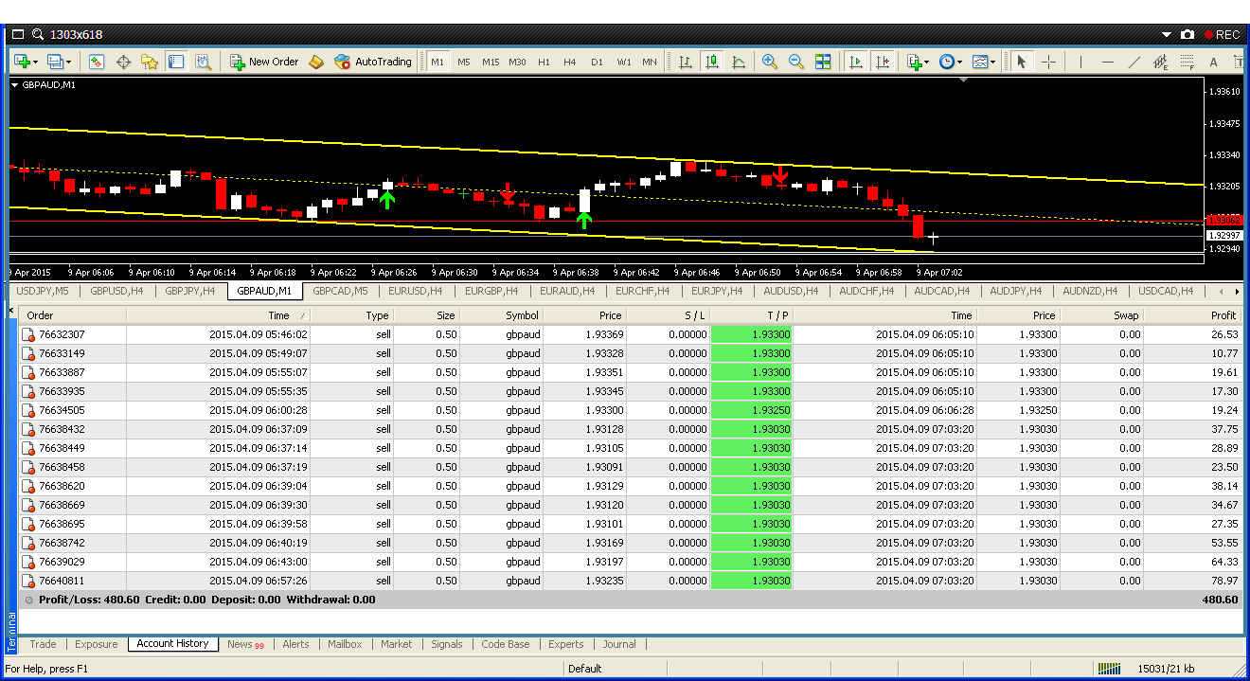
Task: Switch chart to bar chart type
Action: tap(685, 62)
